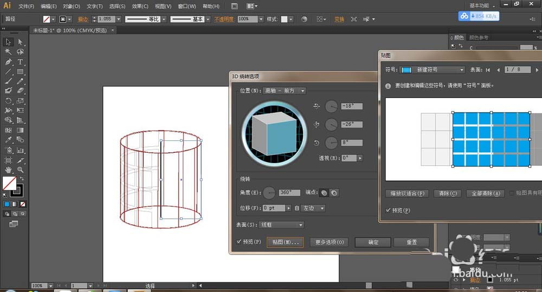Open the Object menu
The height and width of the screenshot is (292, 542).
coord(71,6)
